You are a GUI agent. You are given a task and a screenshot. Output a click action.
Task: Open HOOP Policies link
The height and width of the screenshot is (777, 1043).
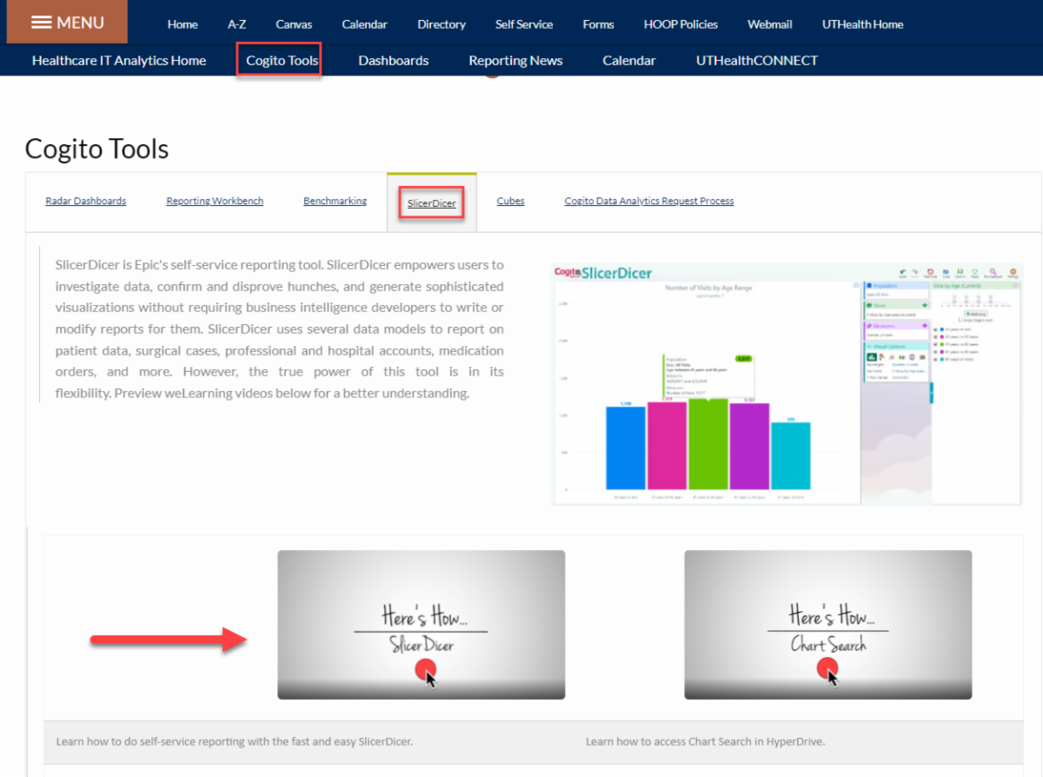tap(681, 24)
